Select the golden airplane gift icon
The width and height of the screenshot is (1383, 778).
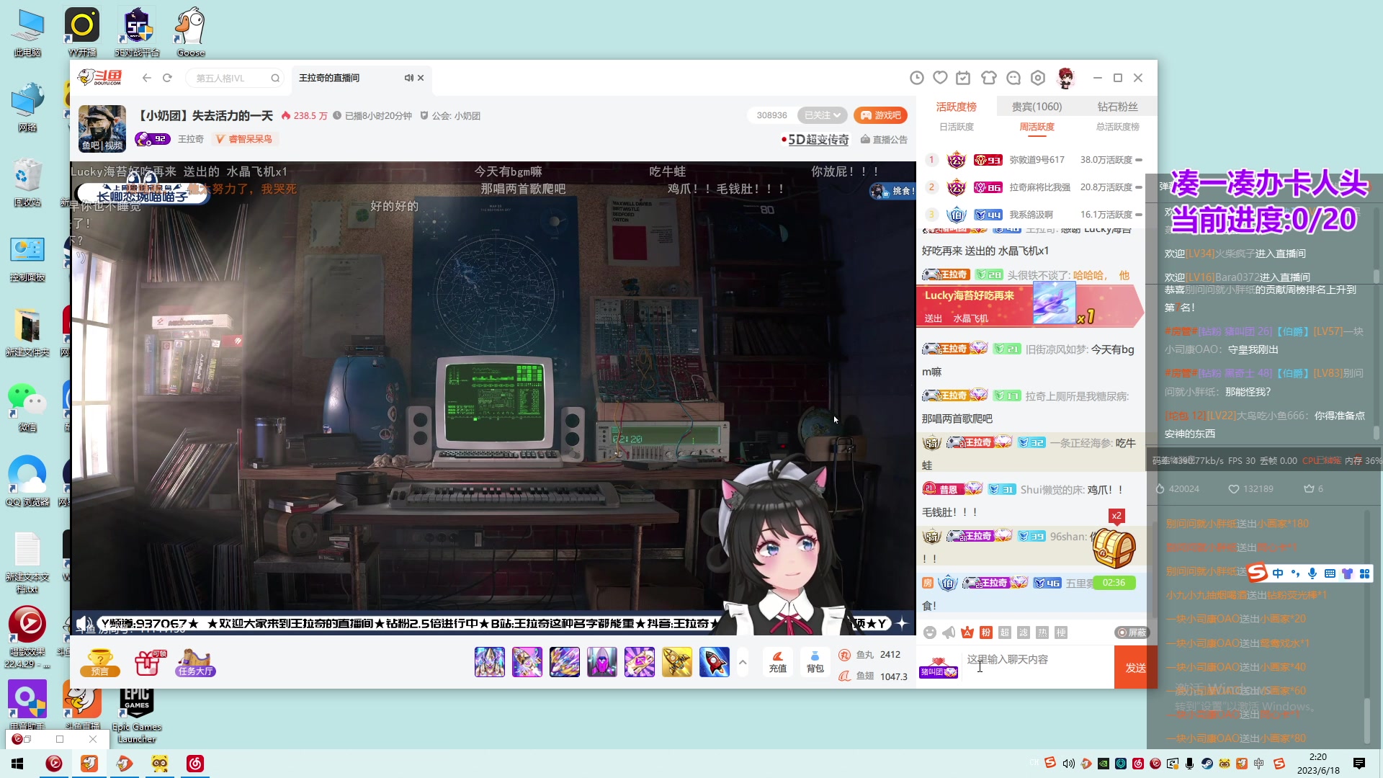tap(677, 662)
